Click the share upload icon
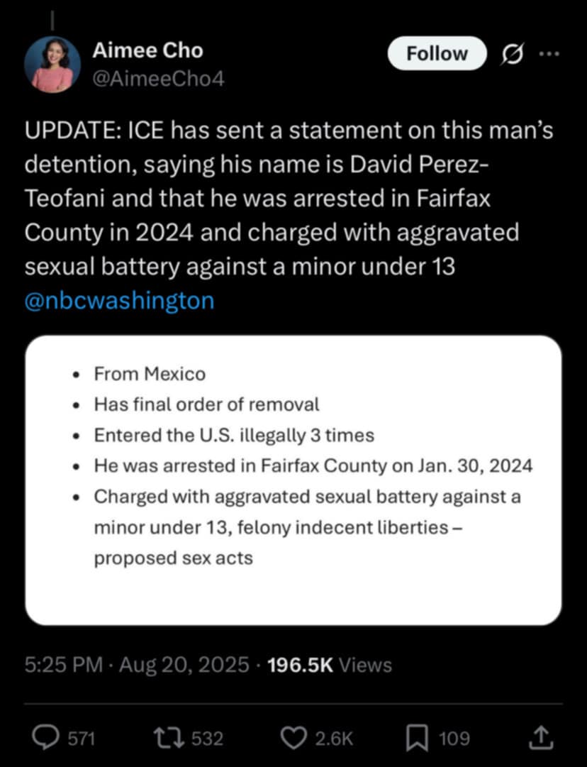Image resolution: width=587 pixels, height=767 pixels. pos(541,738)
